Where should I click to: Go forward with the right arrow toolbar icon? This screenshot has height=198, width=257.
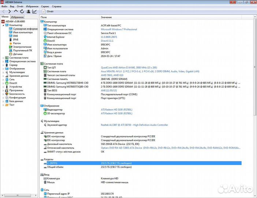pyautogui.click(x=10, y=11)
